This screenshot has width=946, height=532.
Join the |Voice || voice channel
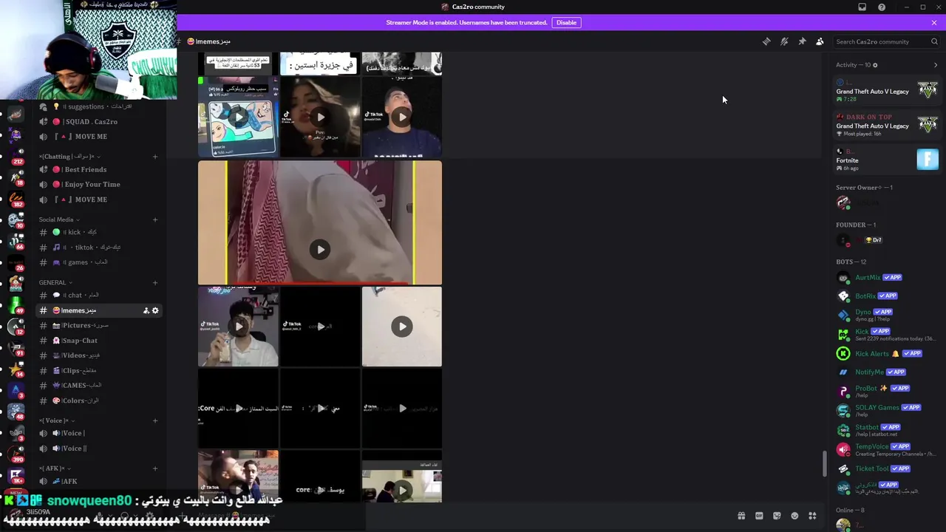point(100,448)
